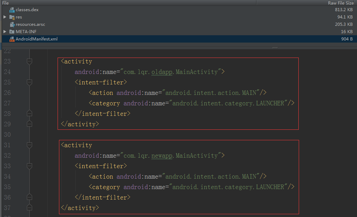
Task: Click the classes.dex file icon
Action: pyautogui.click(x=12, y=10)
